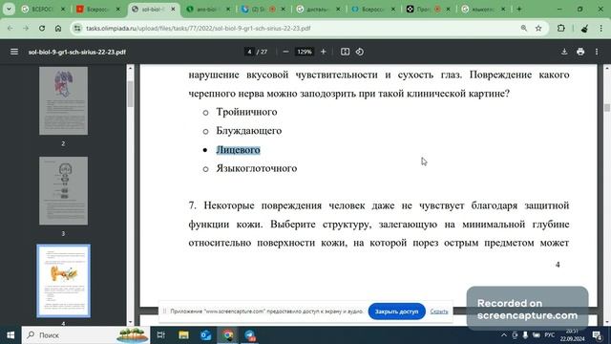This screenshot has height=344, width=611.
Task: Close the sol-biol PDF tab
Action: coord(173,9)
